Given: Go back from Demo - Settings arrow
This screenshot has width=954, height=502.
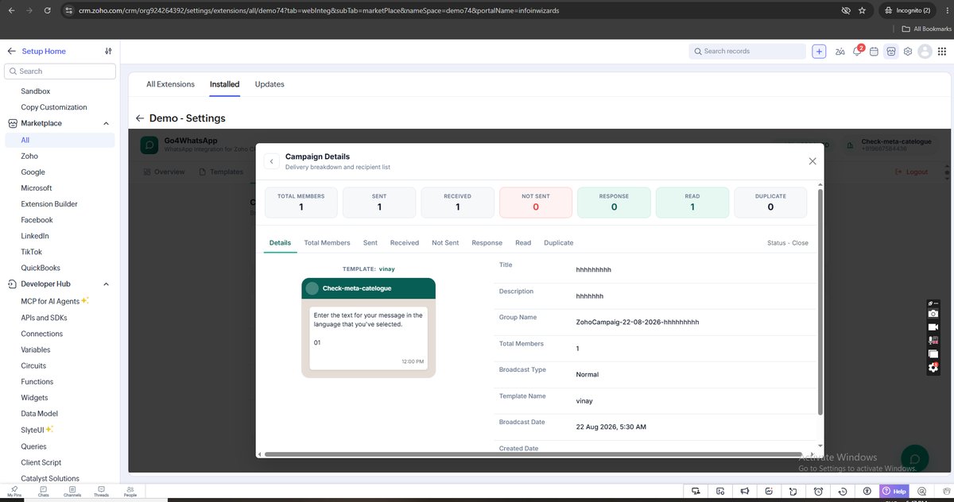Looking at the screenshot, I should tap(140, 118).
